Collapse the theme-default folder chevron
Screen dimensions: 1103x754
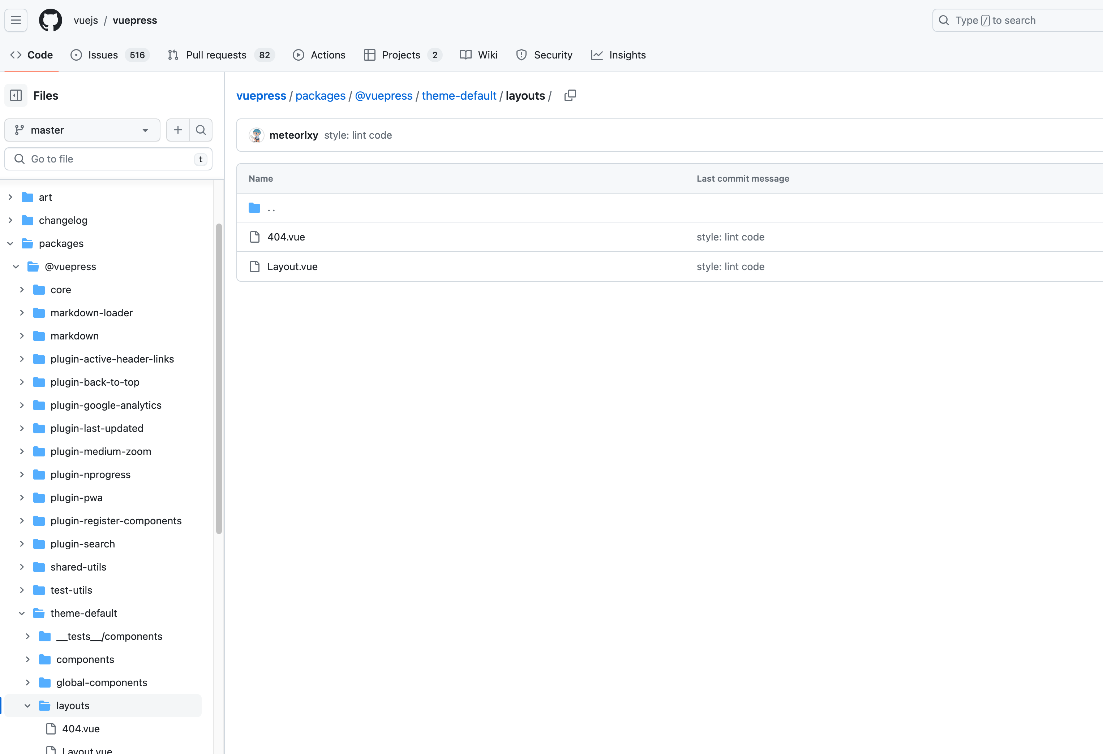pyautogui.click(x=21, y=613)
